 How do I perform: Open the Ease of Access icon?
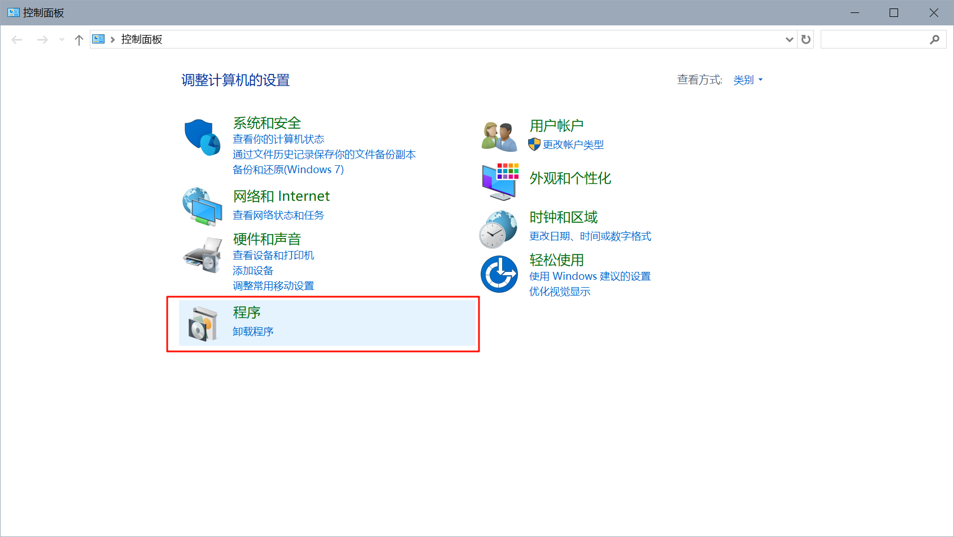tap(499, 274)
